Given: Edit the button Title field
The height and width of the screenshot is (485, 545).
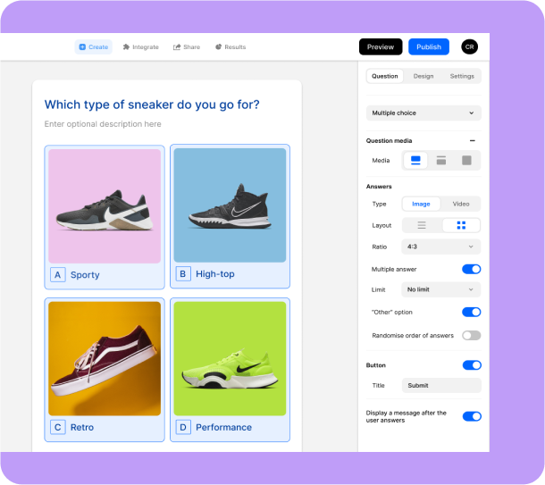Looking at the screenshot, I should [441, 386].
